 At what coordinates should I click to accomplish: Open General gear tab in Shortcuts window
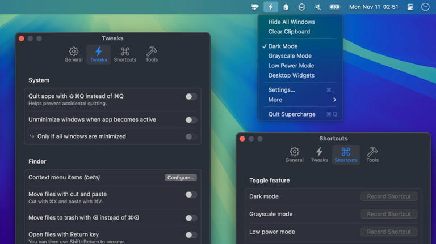coord(294,155)
